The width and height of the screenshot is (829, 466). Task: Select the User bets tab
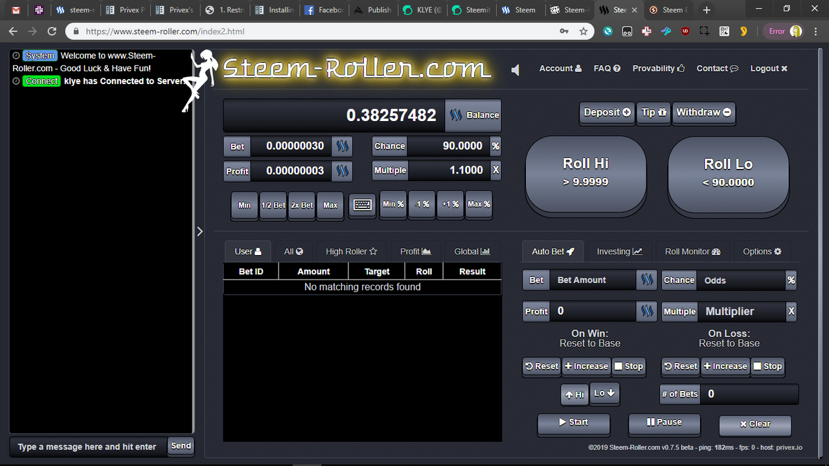pos(248,252)
